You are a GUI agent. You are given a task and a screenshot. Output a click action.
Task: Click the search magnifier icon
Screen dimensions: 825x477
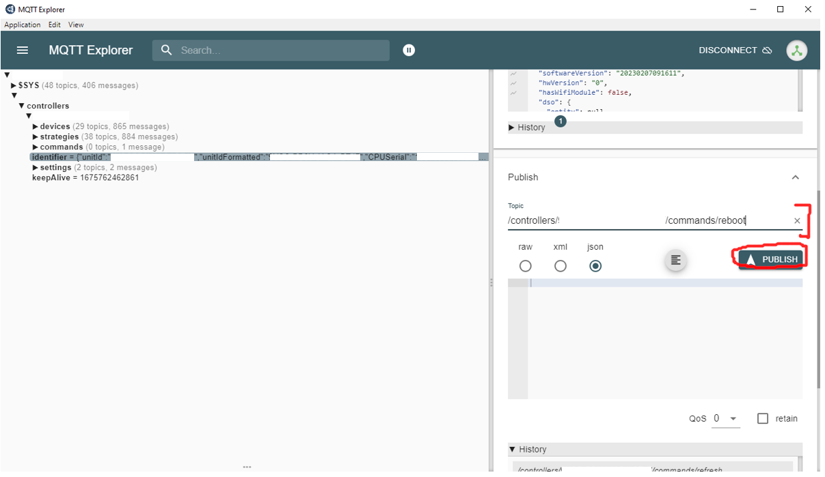coord(166,50)
